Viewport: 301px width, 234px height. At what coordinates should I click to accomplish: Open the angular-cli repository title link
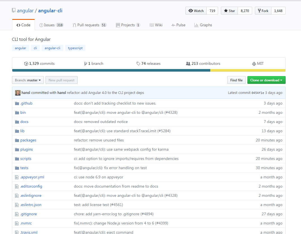(x=50, y=11)
